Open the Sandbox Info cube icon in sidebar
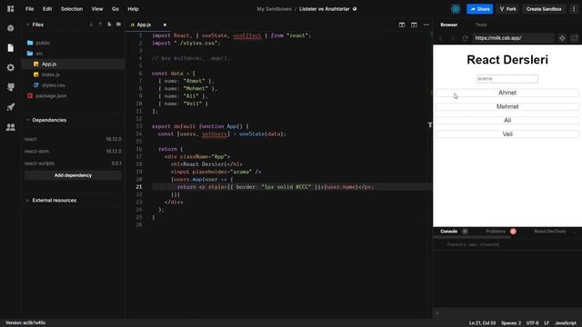The width and height of the screenshot is (582, 327). (10, 28)
